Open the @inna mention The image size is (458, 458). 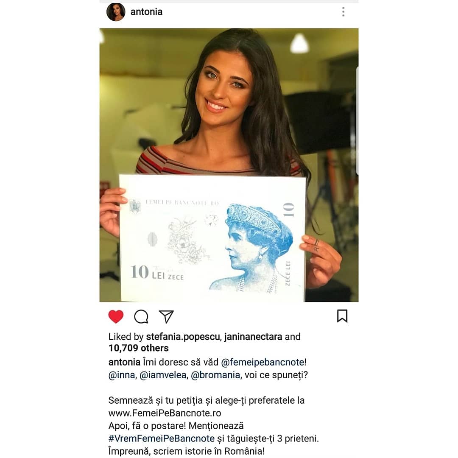click(122, 375)
